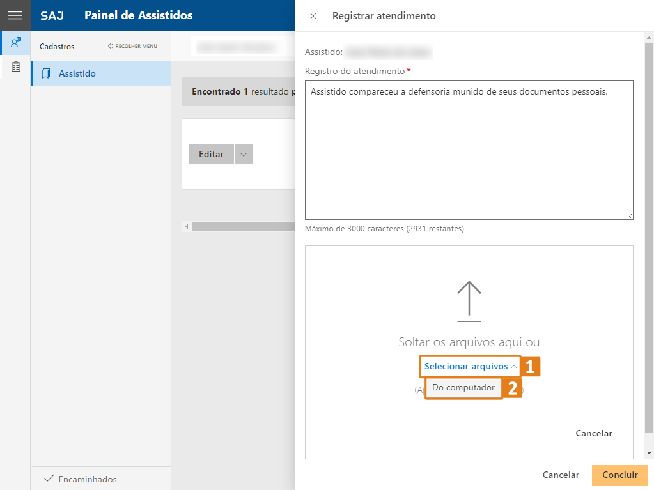Open the clipboard checklist sidebar icon
The image size is (654, 490).
16,66
